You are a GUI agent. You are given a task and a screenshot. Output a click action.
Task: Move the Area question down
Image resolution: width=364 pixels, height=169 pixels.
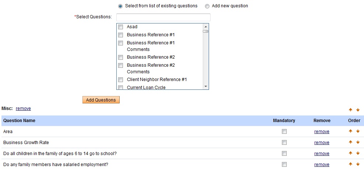click(x=358, y=131)
